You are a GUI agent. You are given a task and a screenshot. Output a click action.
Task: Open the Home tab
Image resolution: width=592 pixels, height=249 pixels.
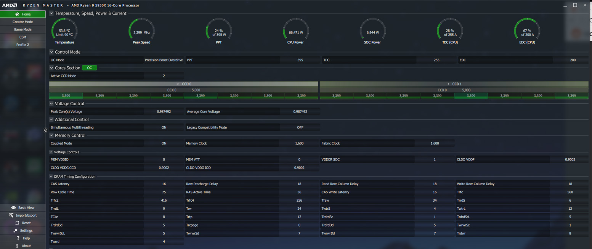tap(23, 14)
